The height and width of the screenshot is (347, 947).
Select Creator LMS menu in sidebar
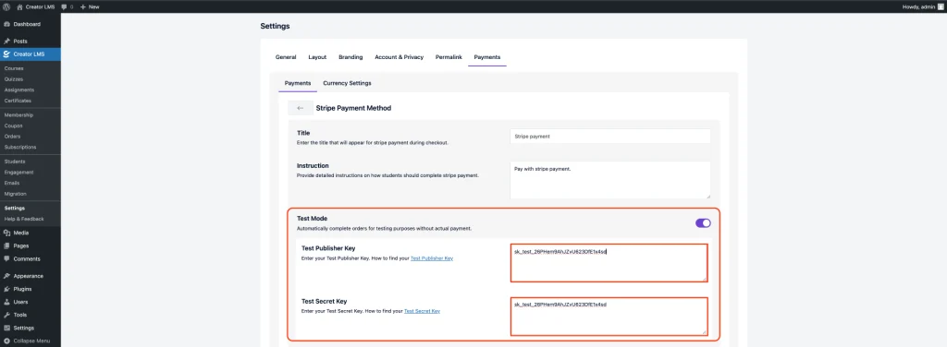click(31, 54)
